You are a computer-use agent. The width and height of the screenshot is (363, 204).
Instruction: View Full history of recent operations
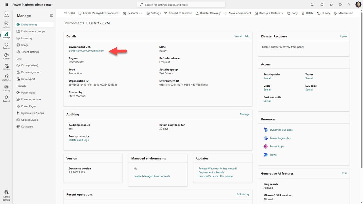point(243,194)
